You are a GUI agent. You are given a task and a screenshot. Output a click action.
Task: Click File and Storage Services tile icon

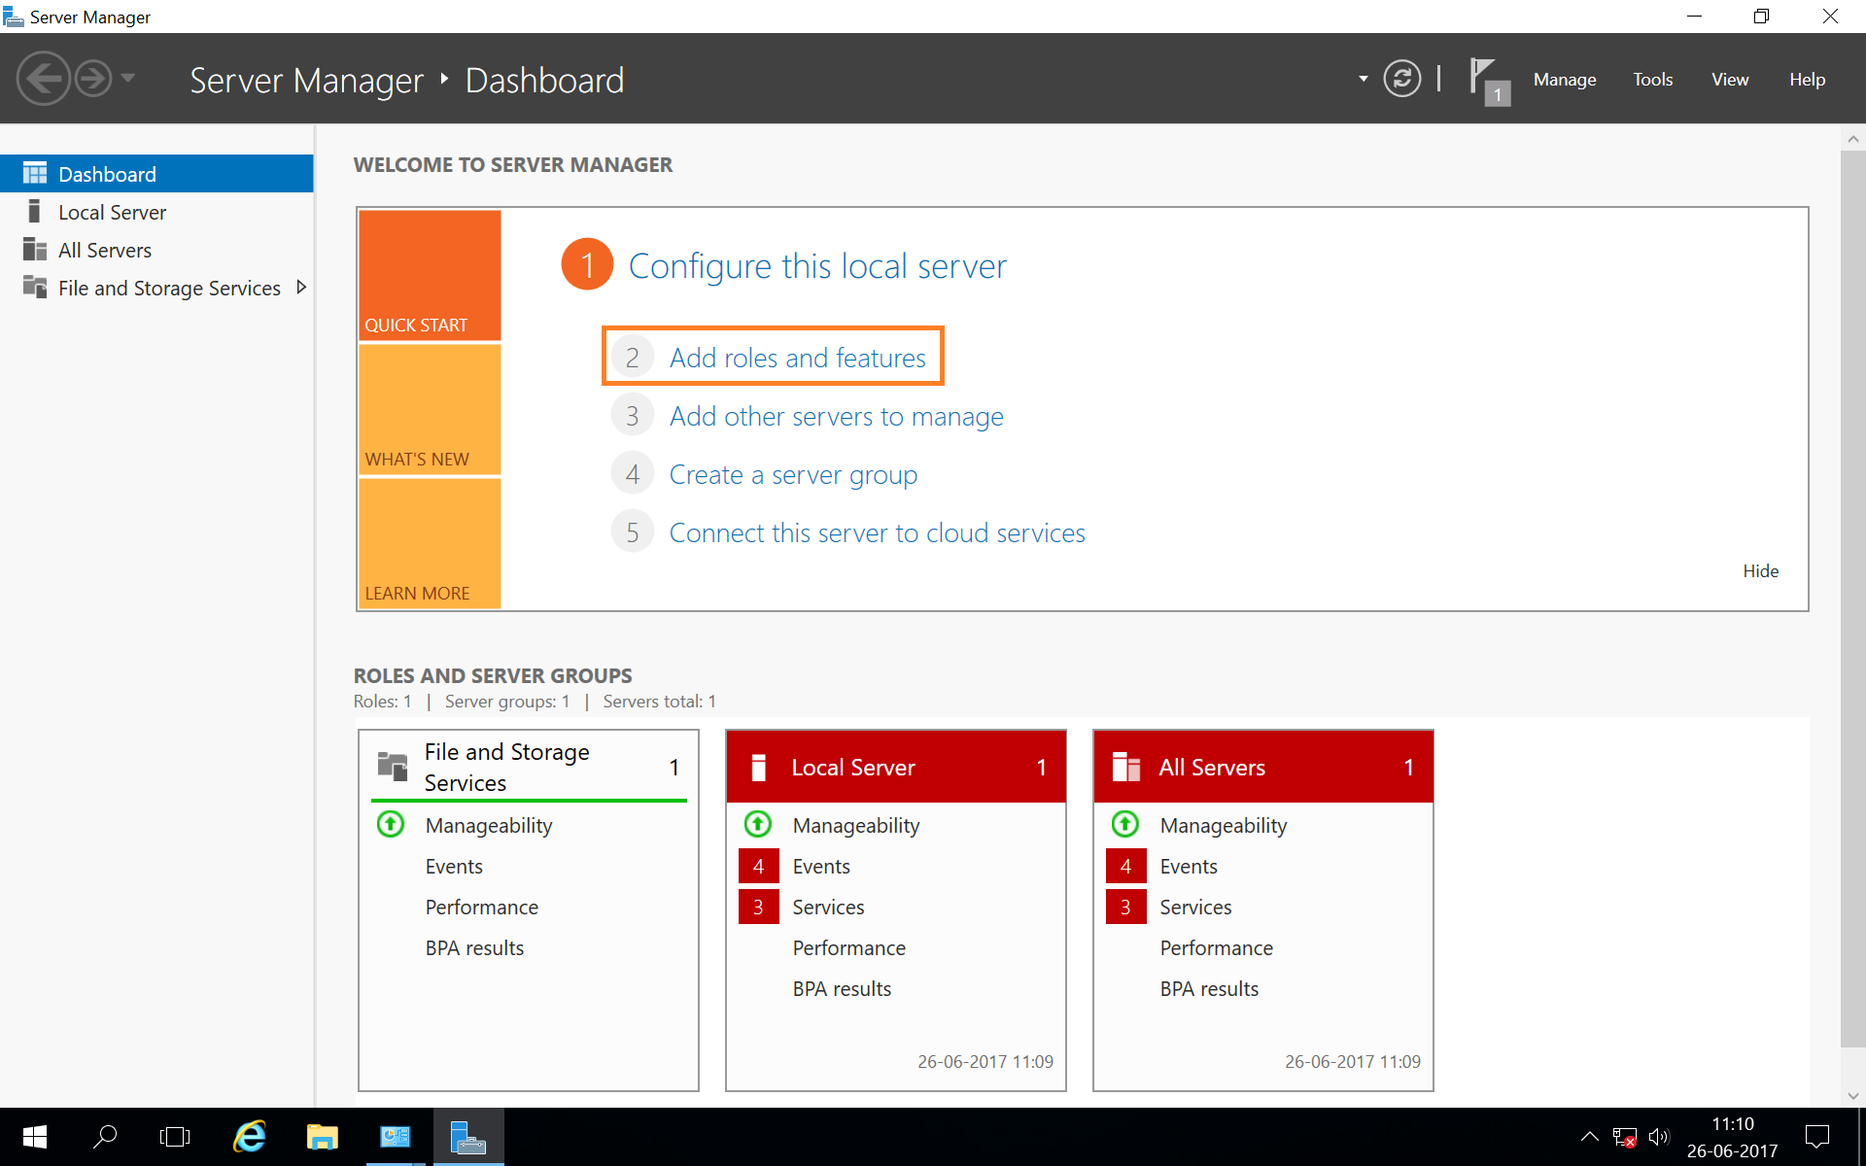coord(393,767)
